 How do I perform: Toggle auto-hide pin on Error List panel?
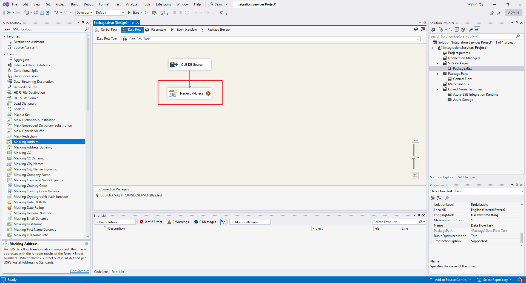tap(419, 215)
